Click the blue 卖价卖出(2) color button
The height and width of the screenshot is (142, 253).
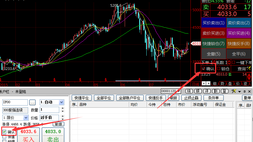pos(239,23)
